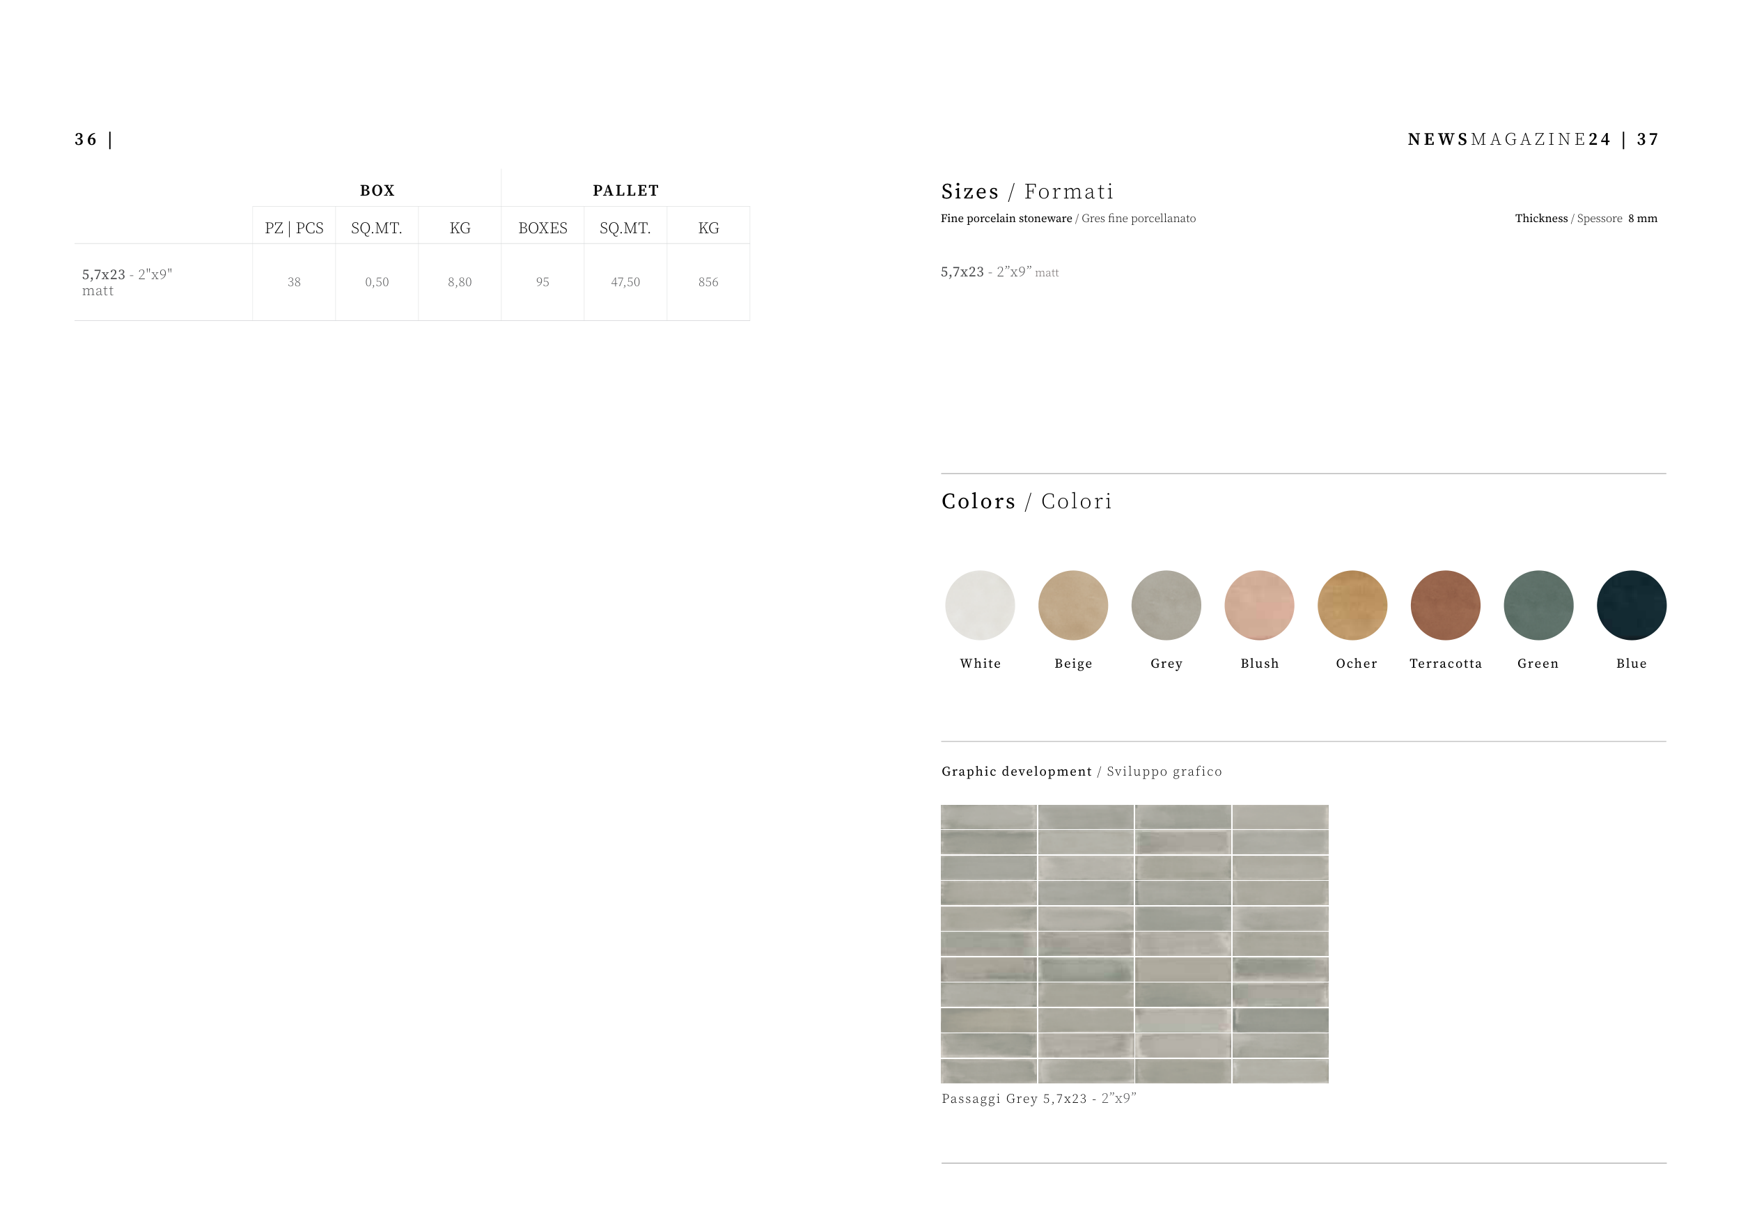
Task: Select the Beige color swatch
Action: [1073, 605]
